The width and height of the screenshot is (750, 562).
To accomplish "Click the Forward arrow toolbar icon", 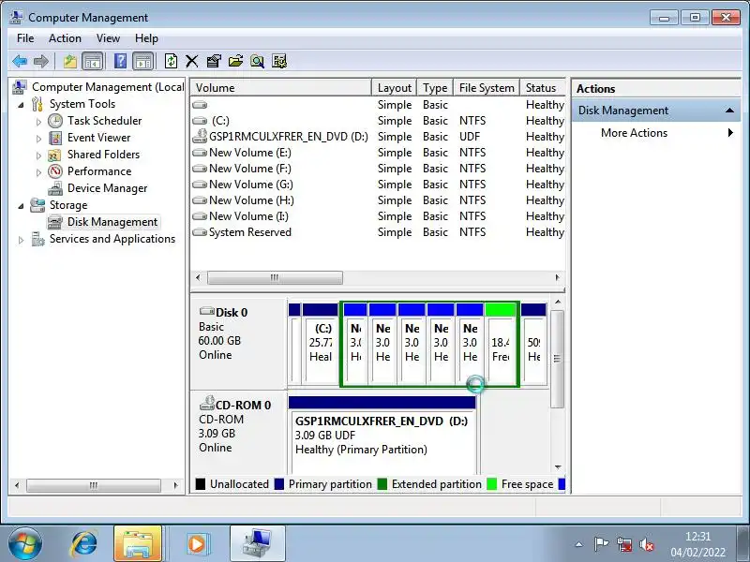I will click(x=41, y=61).
